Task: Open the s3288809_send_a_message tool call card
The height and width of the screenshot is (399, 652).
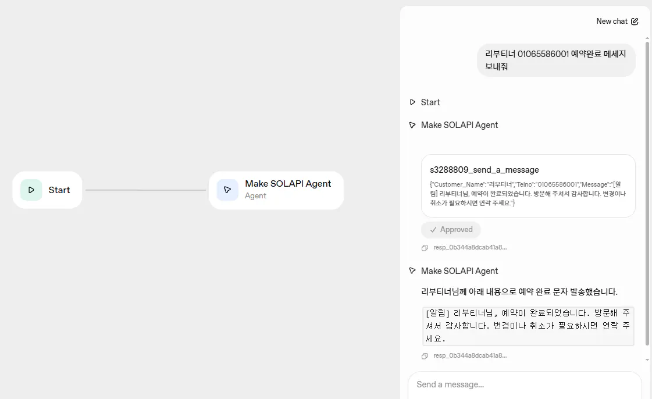Action: tap(528, 186)
